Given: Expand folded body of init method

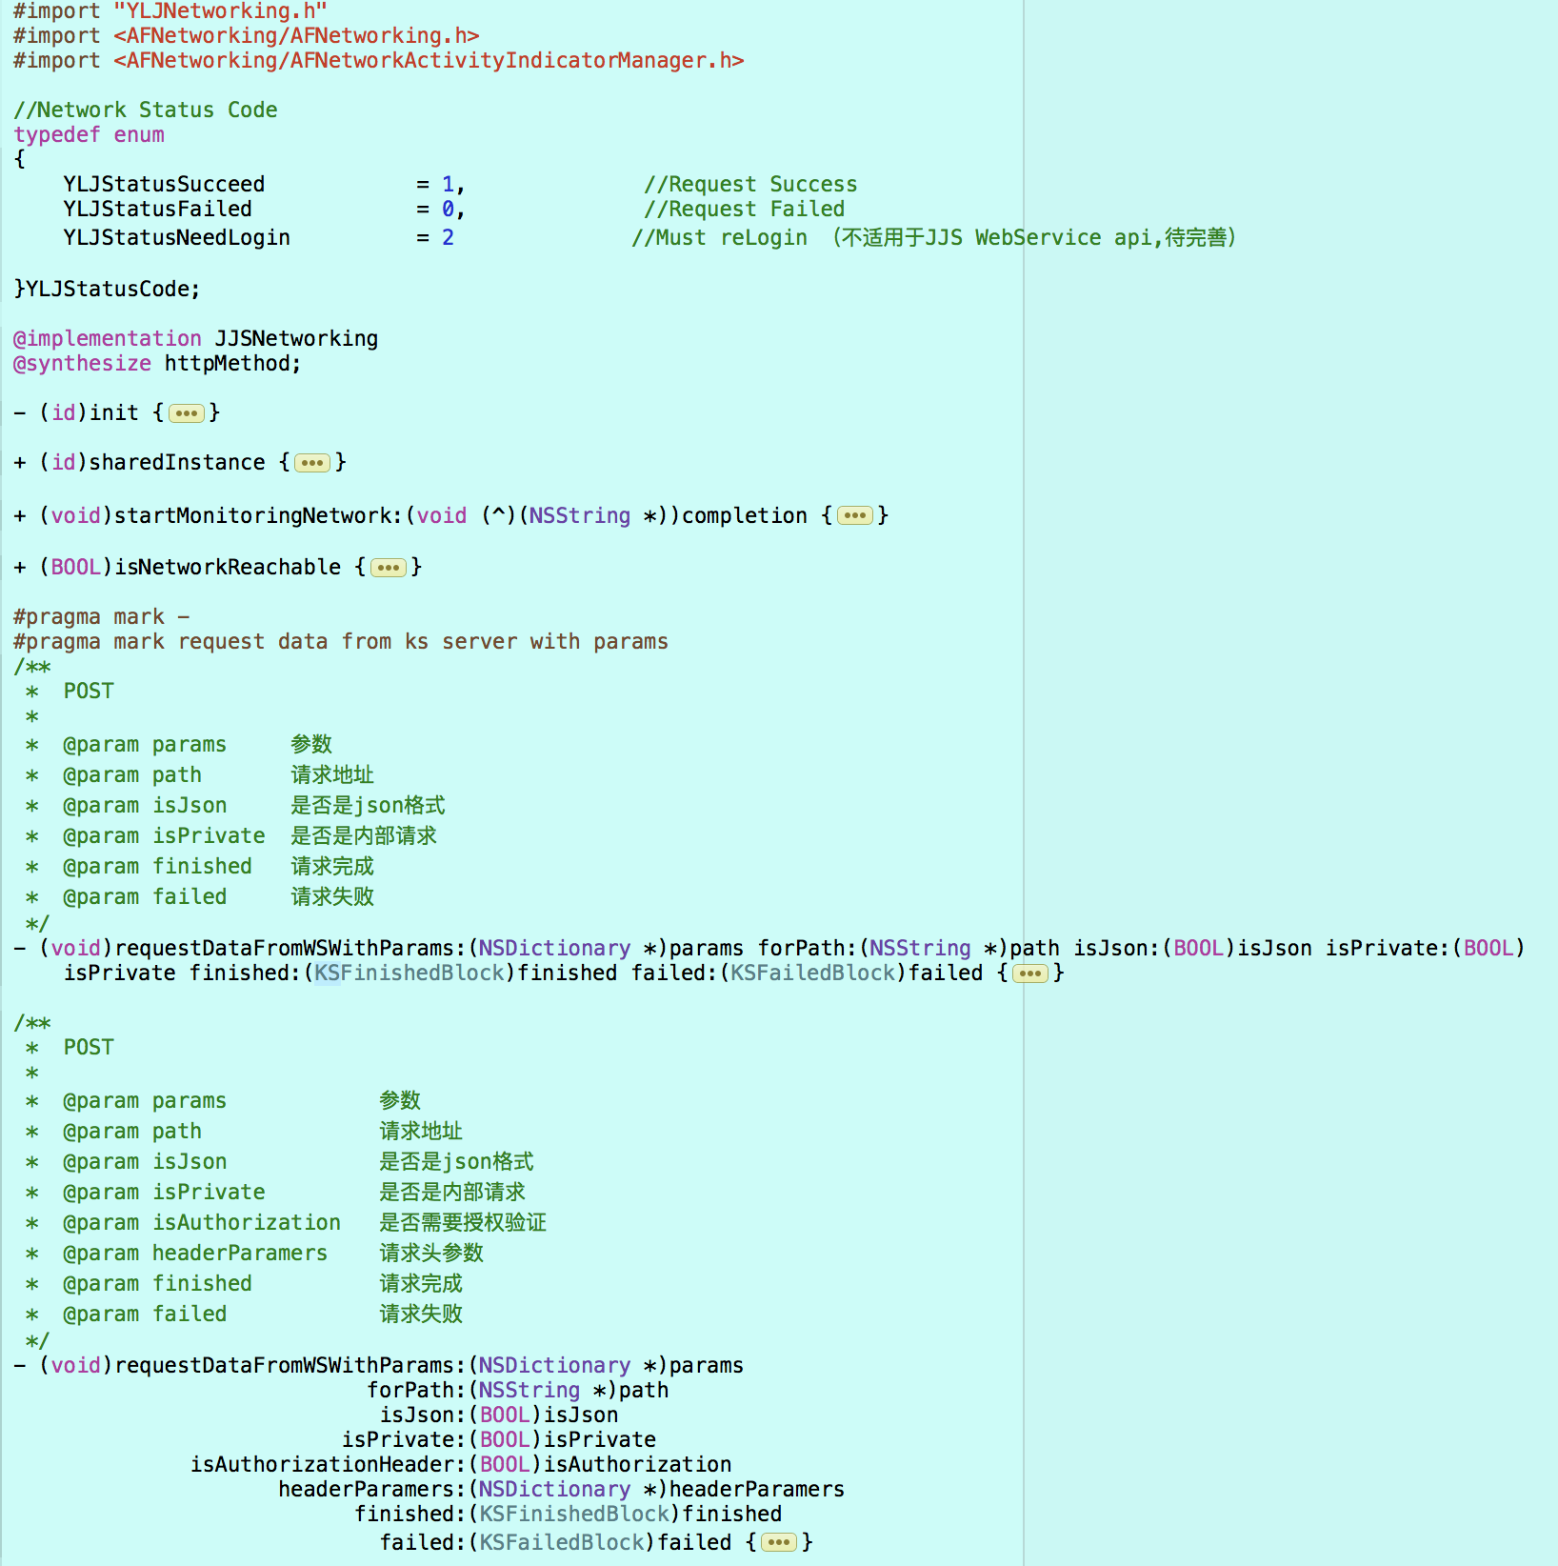Looking at the screenshot, I should coord(187,413).
